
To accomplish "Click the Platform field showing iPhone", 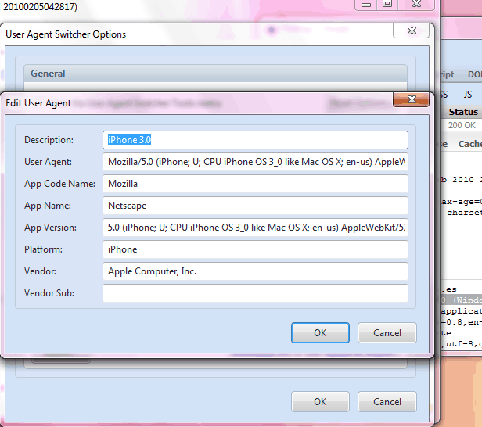I will (x=255, y=249).
